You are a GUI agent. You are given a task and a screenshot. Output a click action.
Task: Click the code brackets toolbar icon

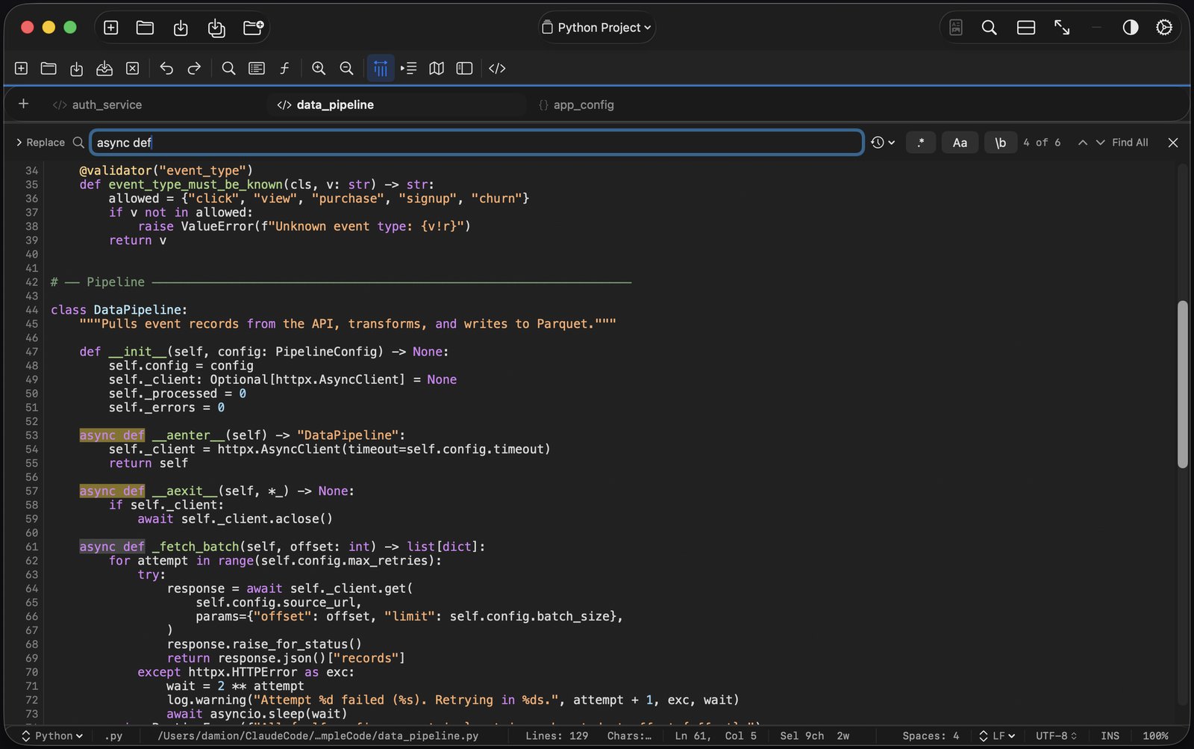pyautogui.click(x=497, y=69)
